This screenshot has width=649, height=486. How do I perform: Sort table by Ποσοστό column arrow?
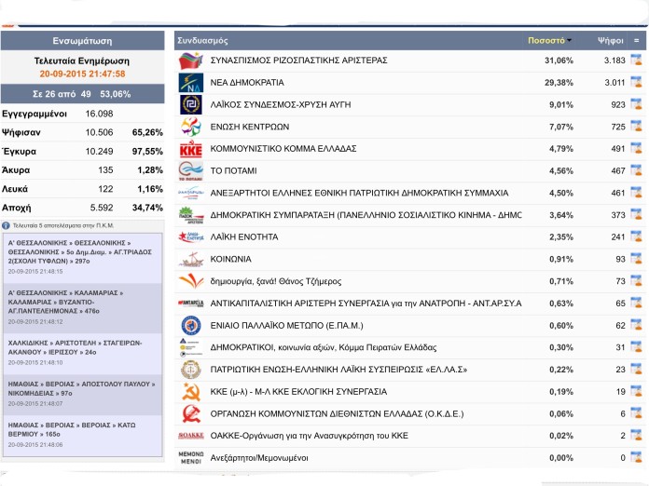(x=570, y=40)
